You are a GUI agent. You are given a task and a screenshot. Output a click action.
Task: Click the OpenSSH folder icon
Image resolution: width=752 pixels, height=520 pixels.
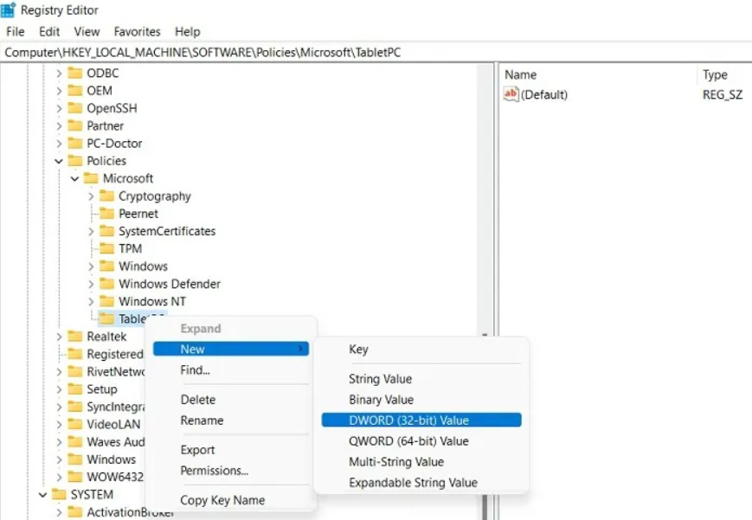[75, 108]
